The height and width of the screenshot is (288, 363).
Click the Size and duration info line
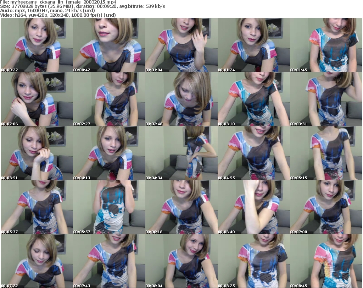click(x=83, y=6)
